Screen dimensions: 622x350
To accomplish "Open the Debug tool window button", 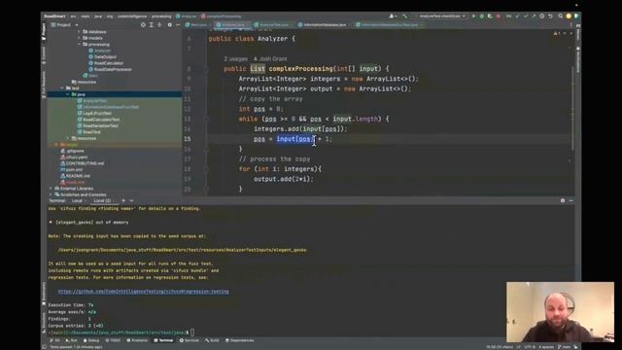I will [x=91, y=340].
